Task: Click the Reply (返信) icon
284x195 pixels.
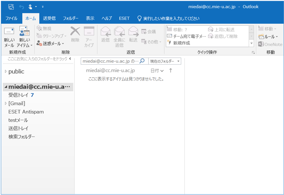Action: 106,31
